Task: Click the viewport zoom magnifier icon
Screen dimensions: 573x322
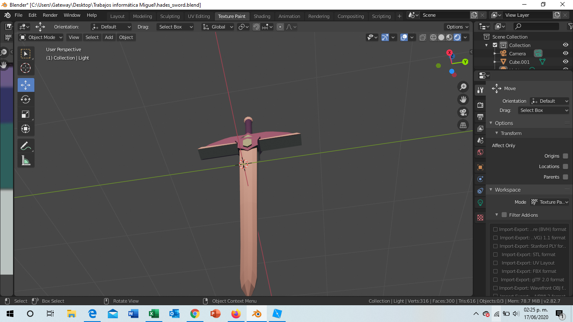Action: [x=463, y=87]
